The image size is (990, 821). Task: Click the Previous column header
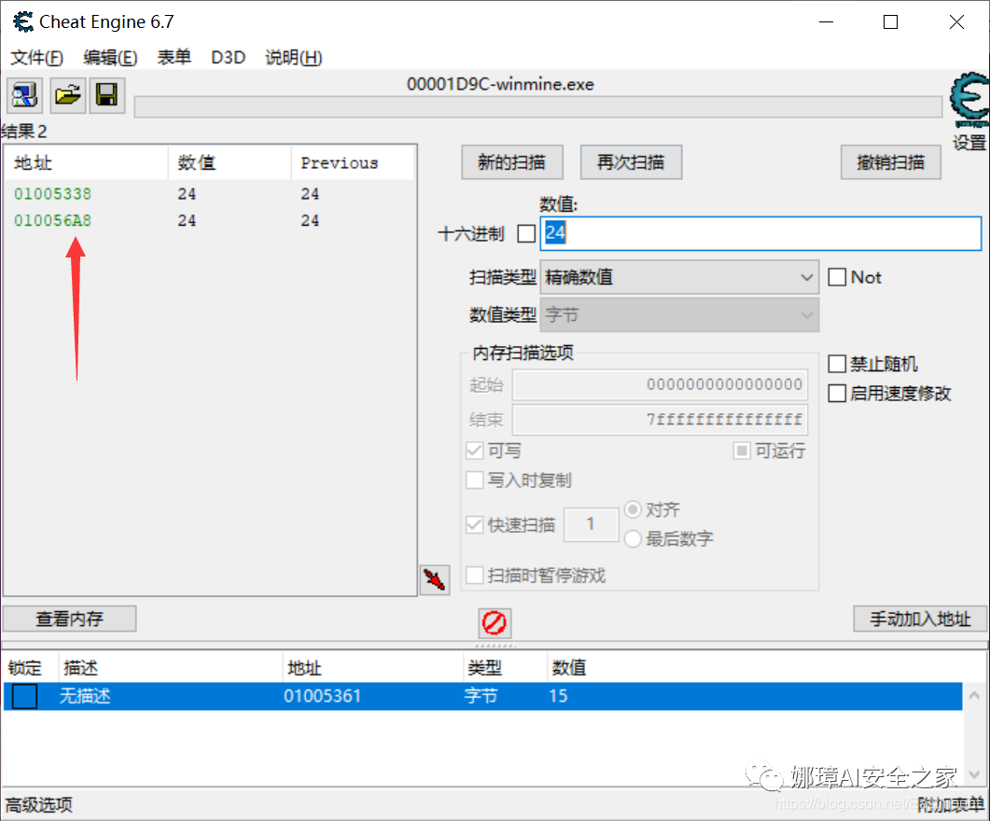pos(353,163)
